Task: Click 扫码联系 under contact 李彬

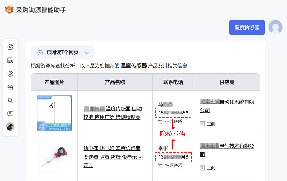Action: click(x=173, y=165)
